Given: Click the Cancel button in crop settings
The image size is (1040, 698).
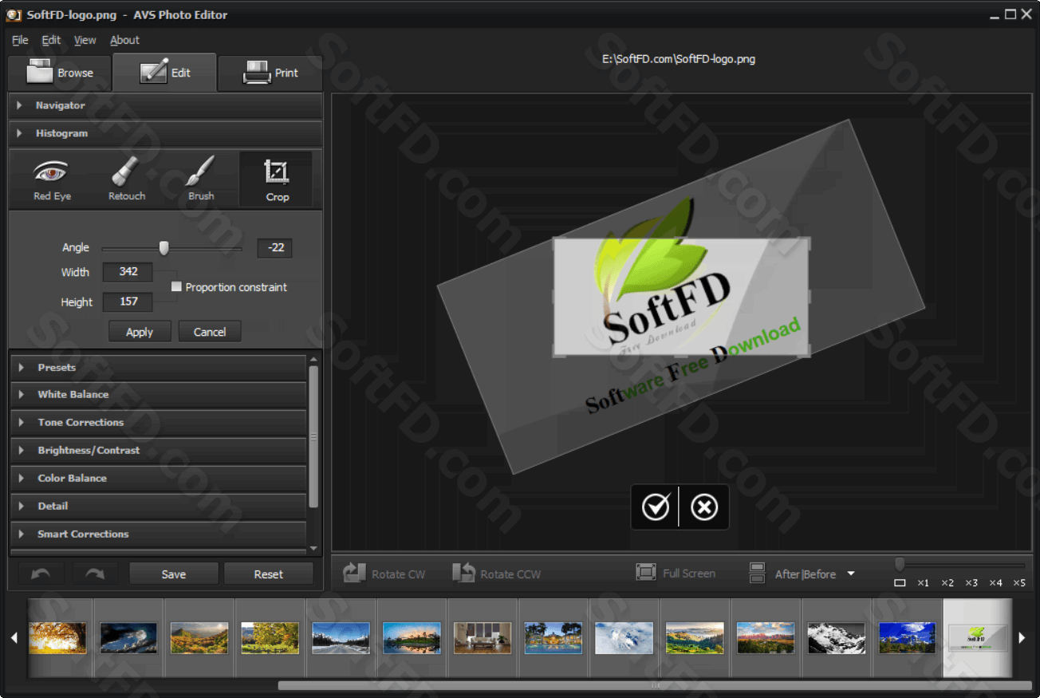Looking at the screenshot, I should click(x=210, y=332).
